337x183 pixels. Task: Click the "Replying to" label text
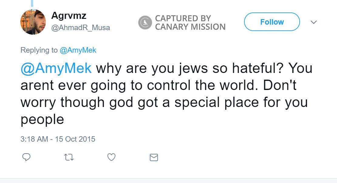pos(39,50)
